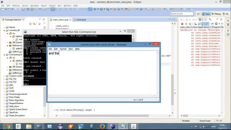Open the Project menu in Eclipse
Image resolution: width=231 pixels, height=130 pixels.
(x=52, y=5)
